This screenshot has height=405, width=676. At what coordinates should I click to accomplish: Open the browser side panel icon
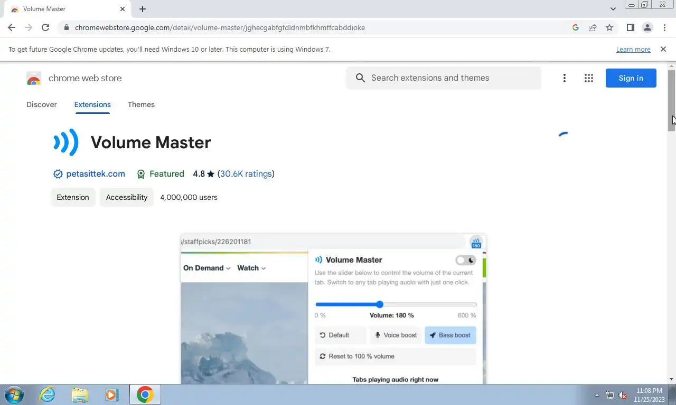click(x=630, y=27)
